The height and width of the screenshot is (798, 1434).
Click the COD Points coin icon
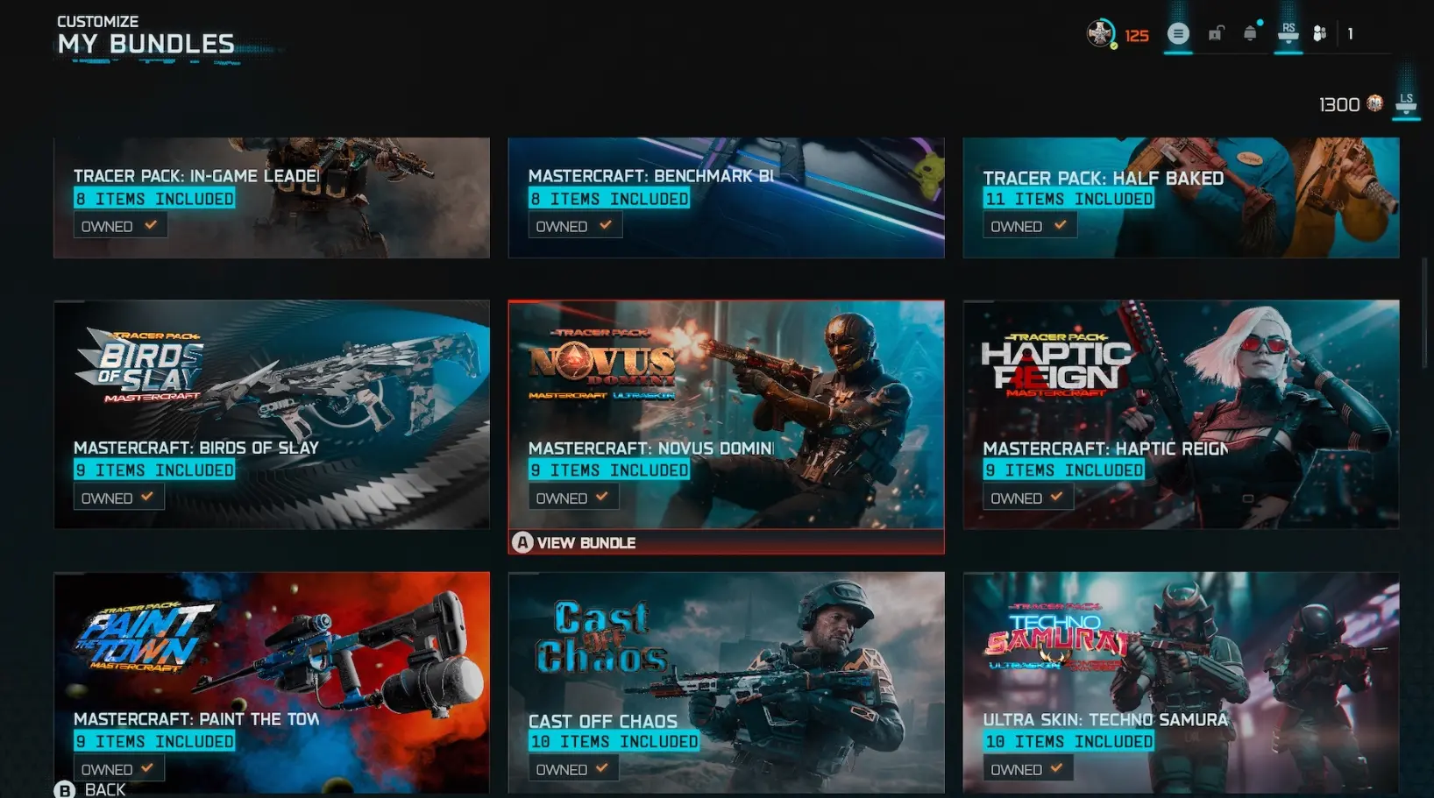coord(1374,103)
